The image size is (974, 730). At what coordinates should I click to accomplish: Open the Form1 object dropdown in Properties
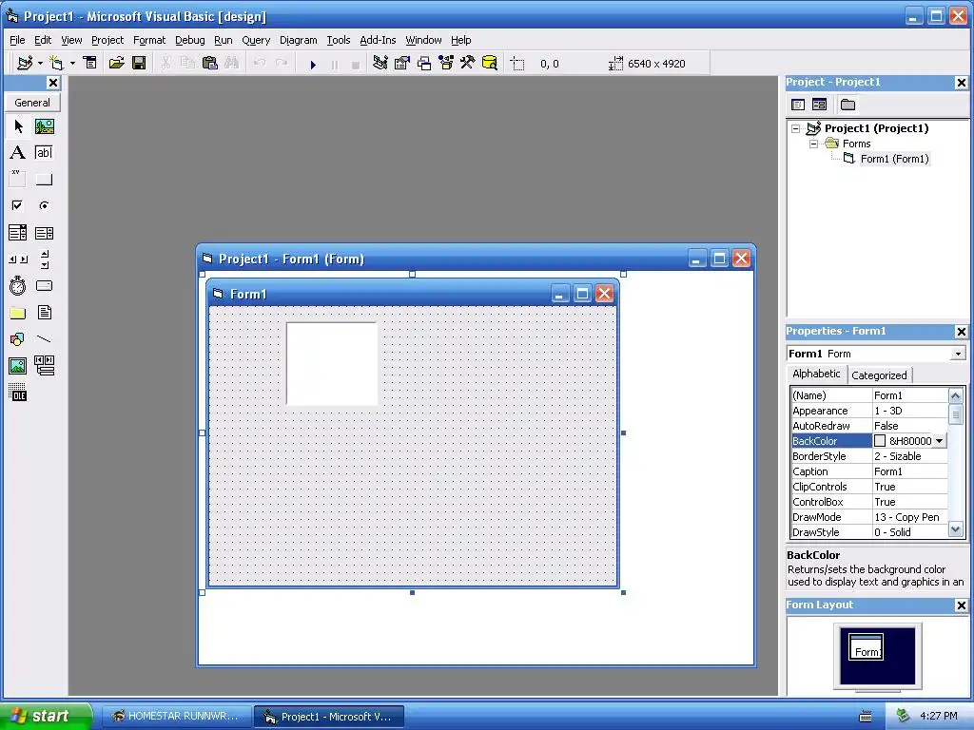pyautogui.click(x=958, y=354)
